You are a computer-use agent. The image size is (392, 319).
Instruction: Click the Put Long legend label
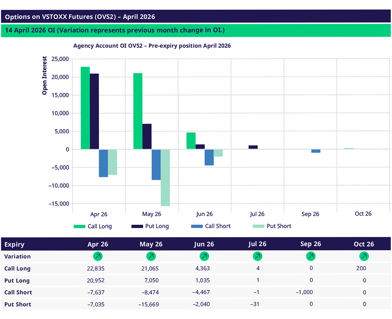pyautogui.click(x=157, y=226)
